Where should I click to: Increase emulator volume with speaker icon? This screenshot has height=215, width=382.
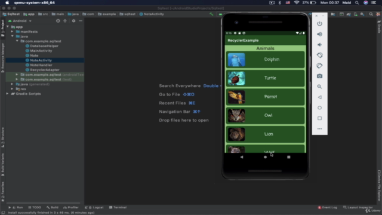pyautogui.click(x=319, y=34)
